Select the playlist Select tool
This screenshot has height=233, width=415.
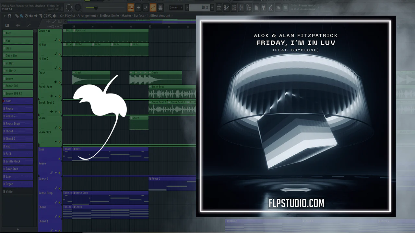click(x=45, y=16)
